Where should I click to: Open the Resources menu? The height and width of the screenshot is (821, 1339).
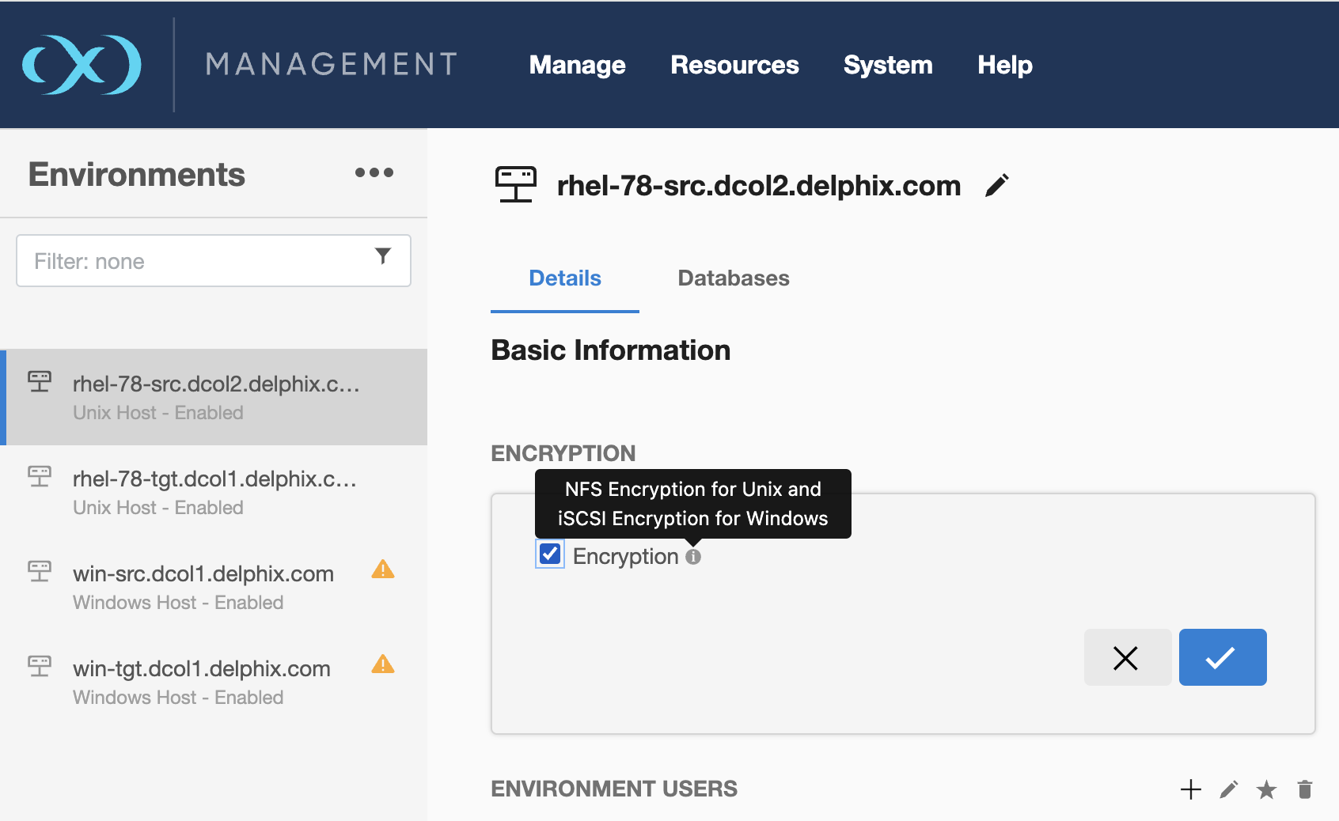tap(734, 65)
